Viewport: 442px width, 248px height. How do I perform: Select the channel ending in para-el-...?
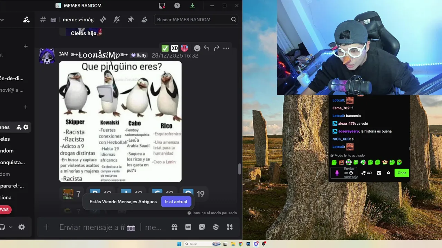coord(12,186)
